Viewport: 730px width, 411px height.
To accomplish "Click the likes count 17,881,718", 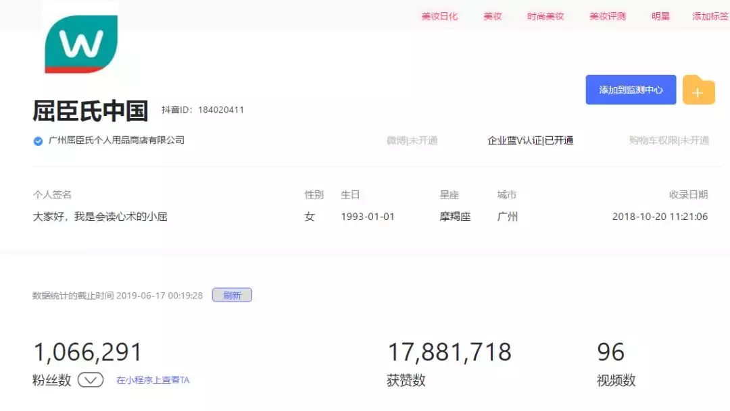I will click(449, 352).
